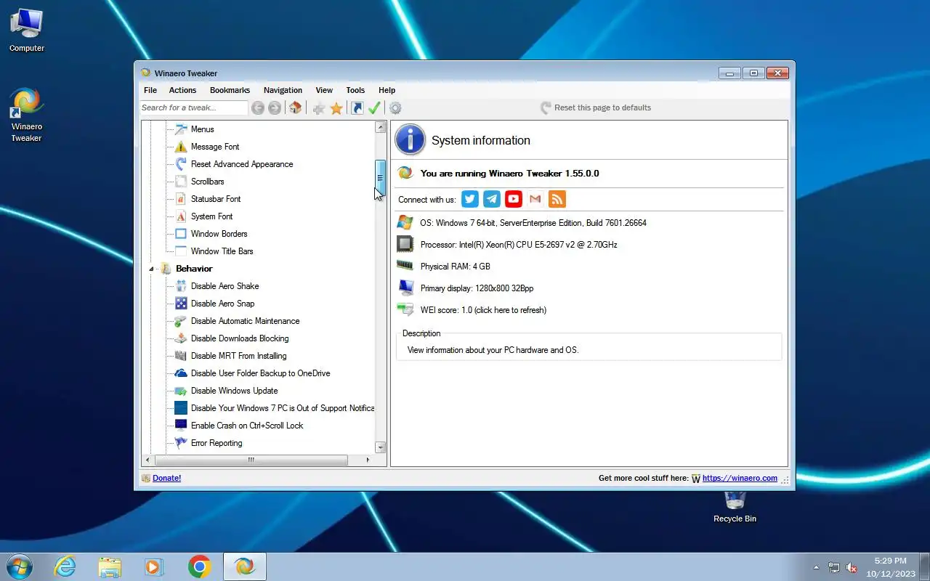Click the Forward navigation arrow in toolbar
Screen dimensions: 930x581
pyautogui.click(x=275, y=108)
